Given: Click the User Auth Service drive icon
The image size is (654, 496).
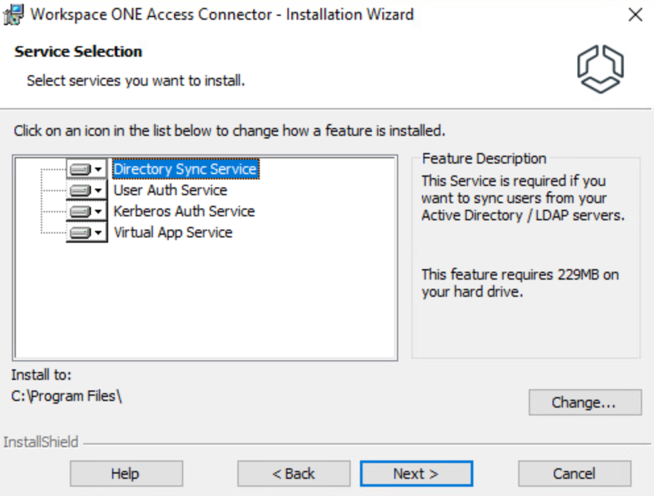Looking at the screenshot, I should pyautogui.click(x=80, y=191).
